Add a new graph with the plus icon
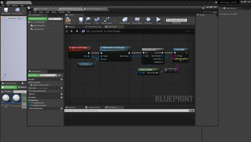The image size is (251, 142). click(x=61, y=79)
